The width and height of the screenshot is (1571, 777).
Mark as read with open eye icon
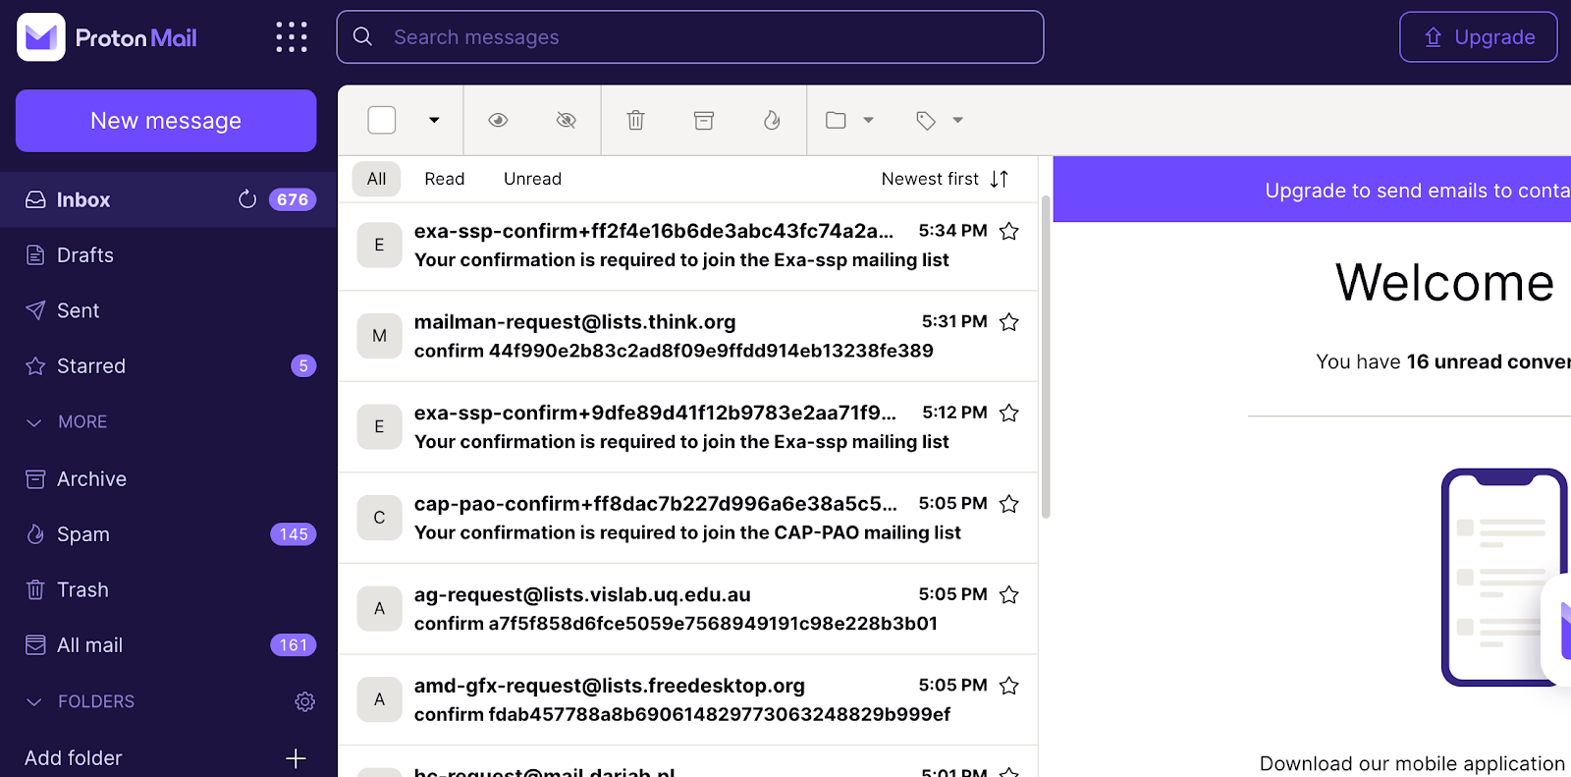click(x=498, y=120)
